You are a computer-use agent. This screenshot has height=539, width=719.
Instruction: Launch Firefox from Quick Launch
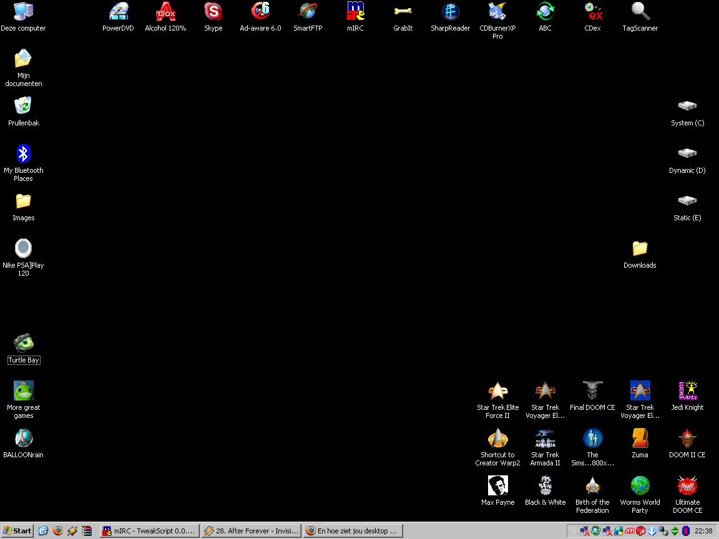(58, 531)
